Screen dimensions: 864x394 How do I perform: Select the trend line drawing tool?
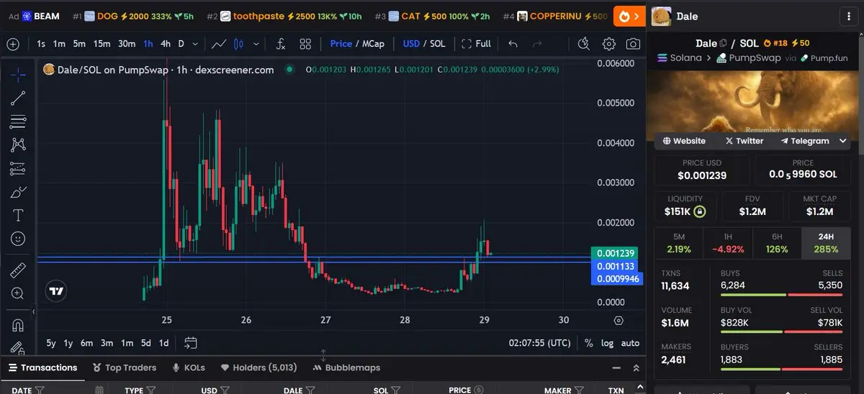(x=18, y=98)
